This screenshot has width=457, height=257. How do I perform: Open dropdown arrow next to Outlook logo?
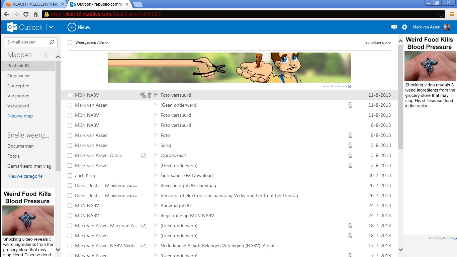[51, 27]
